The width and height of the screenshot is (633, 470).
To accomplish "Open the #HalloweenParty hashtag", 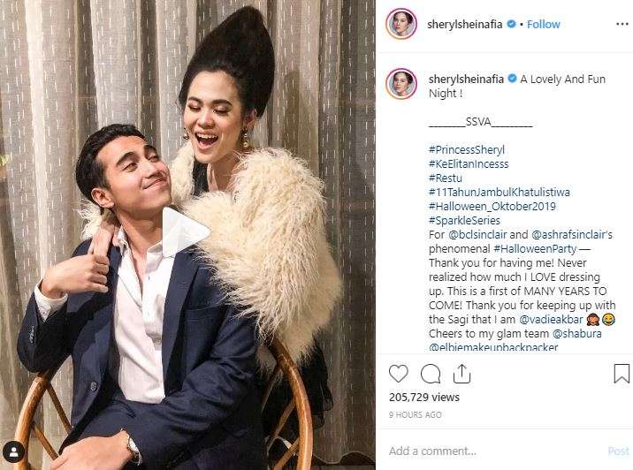I will pyautogui.click(x=535, y=248).
